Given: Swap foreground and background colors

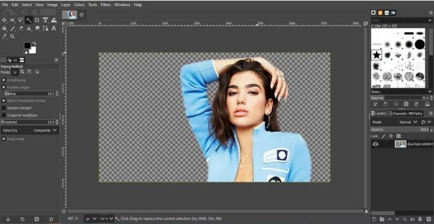Looking at the screenshot, I should tap(34, 43).
